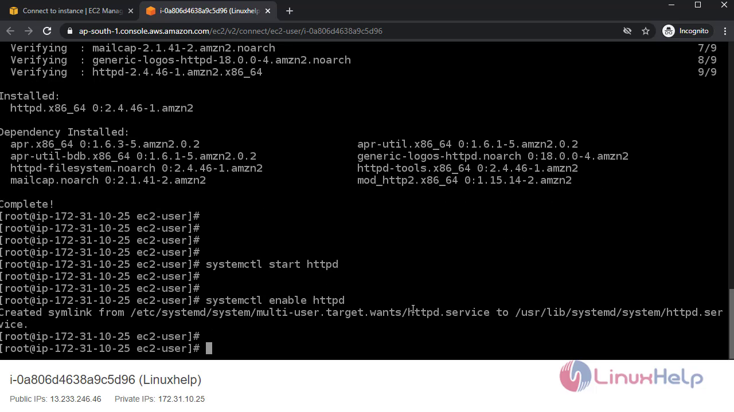Click Public IPs value 13.233.246.46
Image resolution: width=734 pixels, height=412 pixels.
pyautogui.click(x=76, y=399)
